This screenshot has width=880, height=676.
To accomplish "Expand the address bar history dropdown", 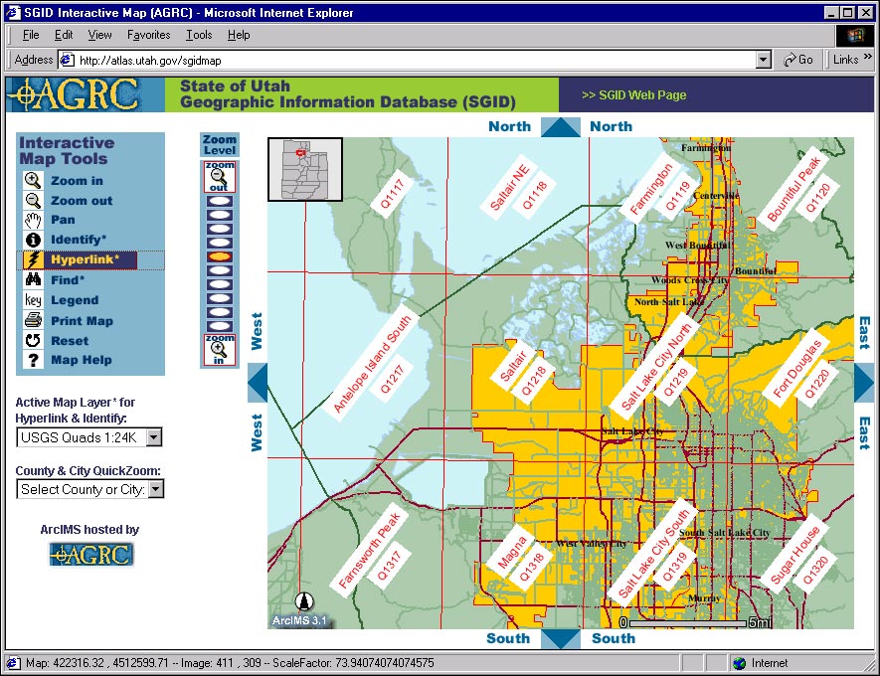I will point(764,60).
